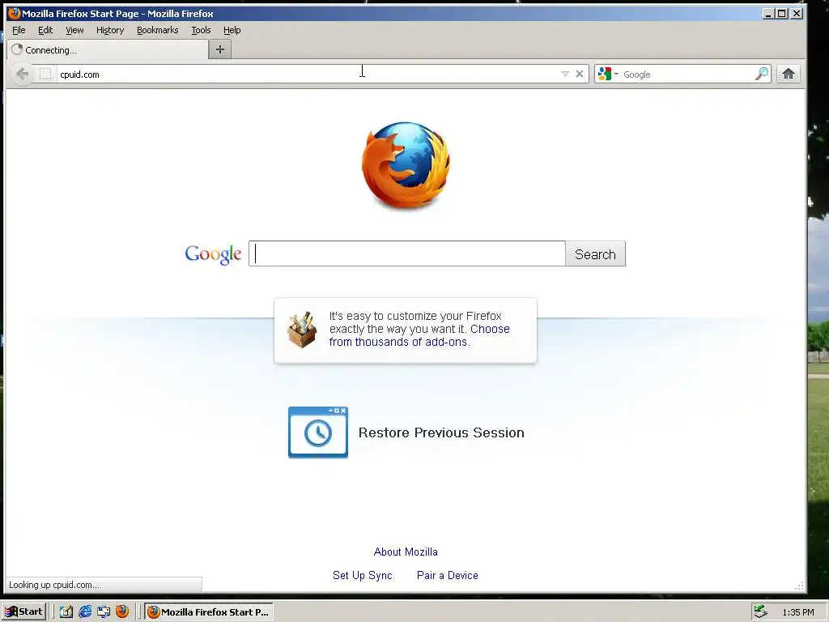Click the Looking up cpuid.com status text

pos(54,585)
